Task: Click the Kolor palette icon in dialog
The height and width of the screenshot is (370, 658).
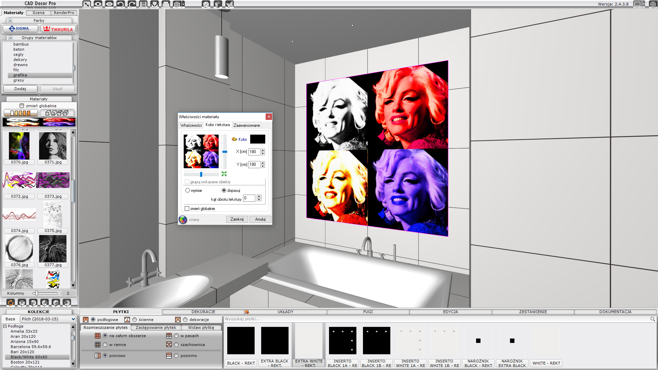Action: pos(234,139)
